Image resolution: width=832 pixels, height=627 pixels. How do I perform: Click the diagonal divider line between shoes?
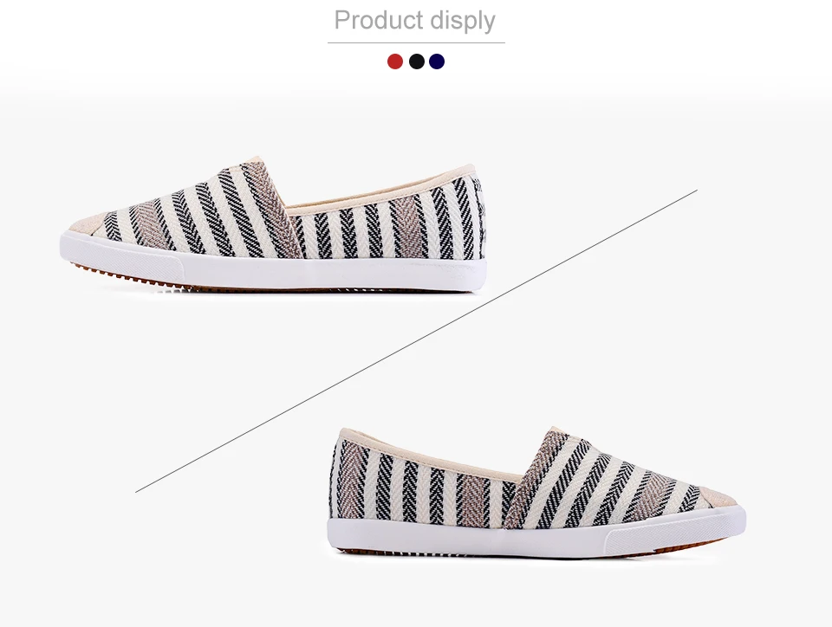click(x=416, y=341)
